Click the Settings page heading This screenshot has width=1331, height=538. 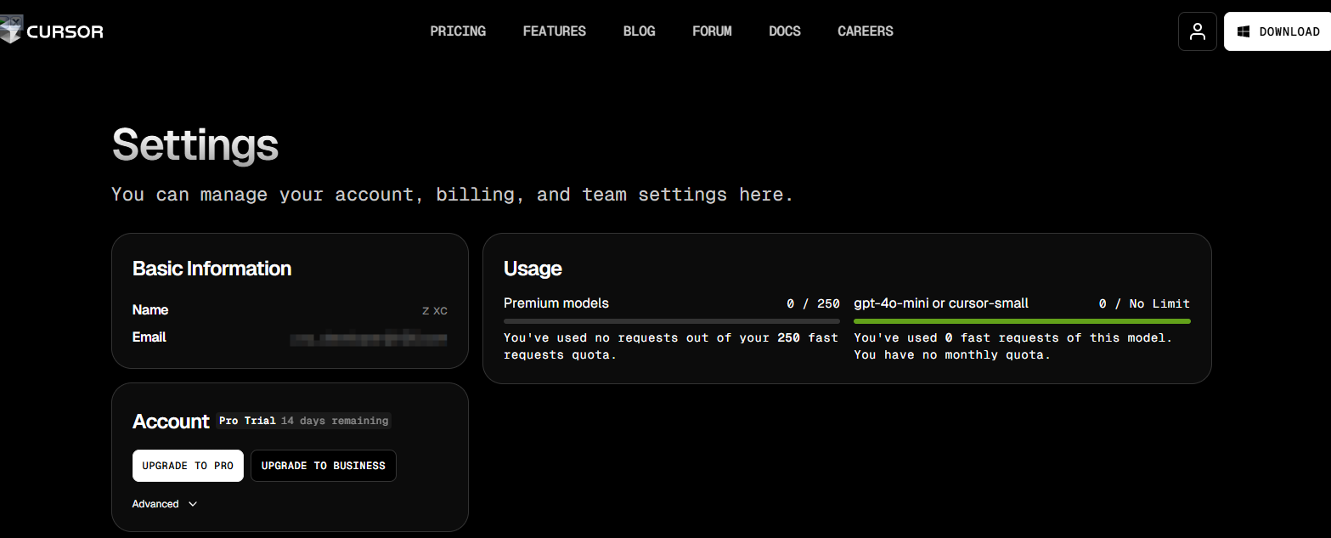click(x=195, y=144)
